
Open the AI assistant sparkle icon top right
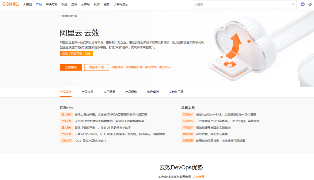(x=302, y=4)
